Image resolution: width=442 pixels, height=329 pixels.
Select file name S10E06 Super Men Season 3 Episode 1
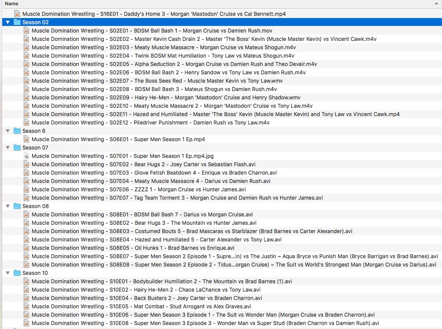pyautogui.click(x=203, y=314)
